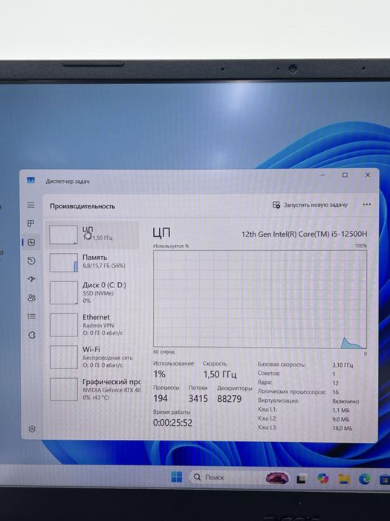This screenshot has width=390, height=521.
Task: Open the Windows Start button
Action: (x=177, y=477)
